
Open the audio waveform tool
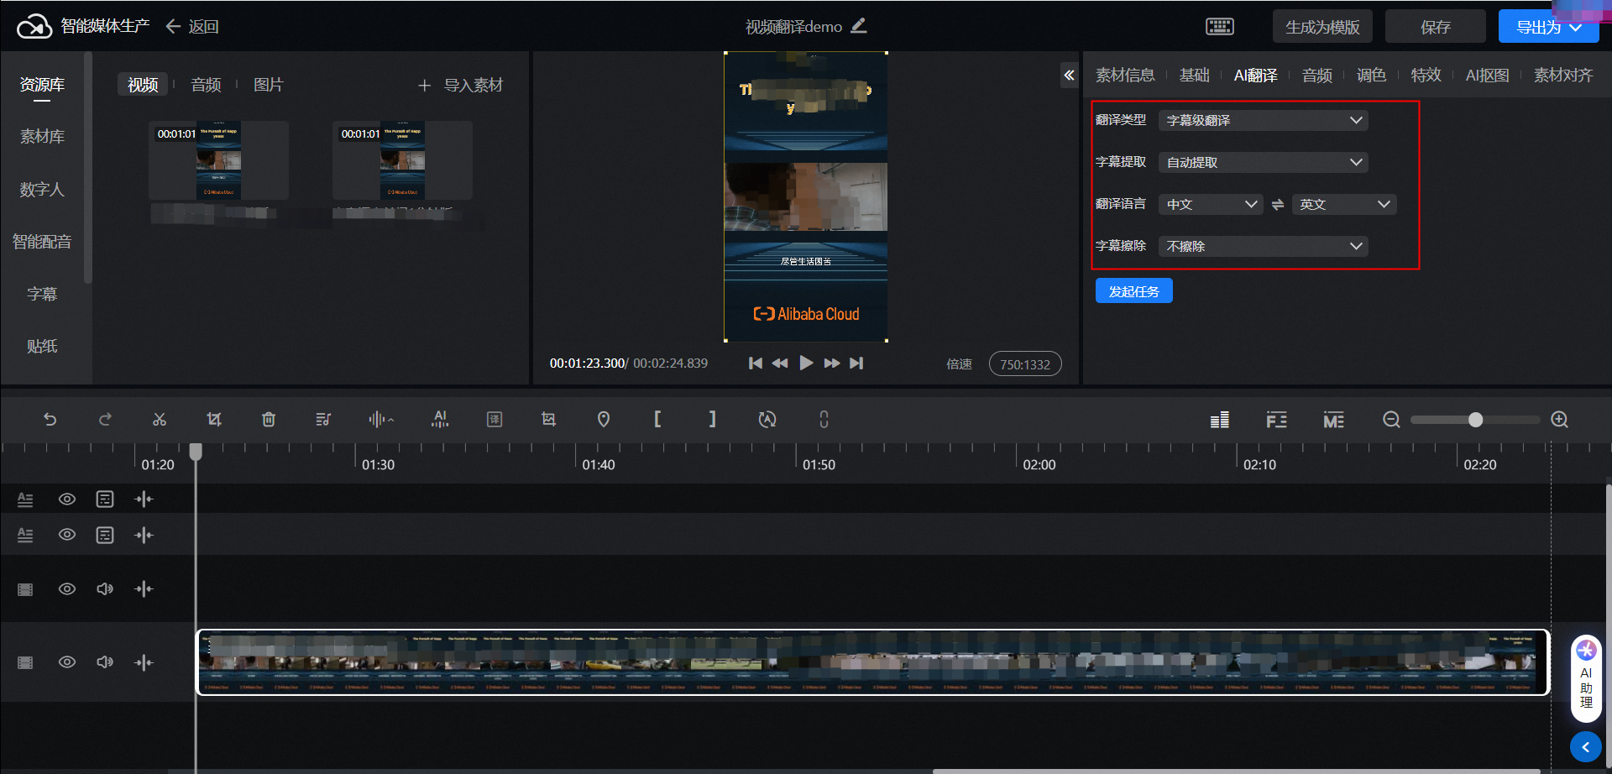pos(380,419)
